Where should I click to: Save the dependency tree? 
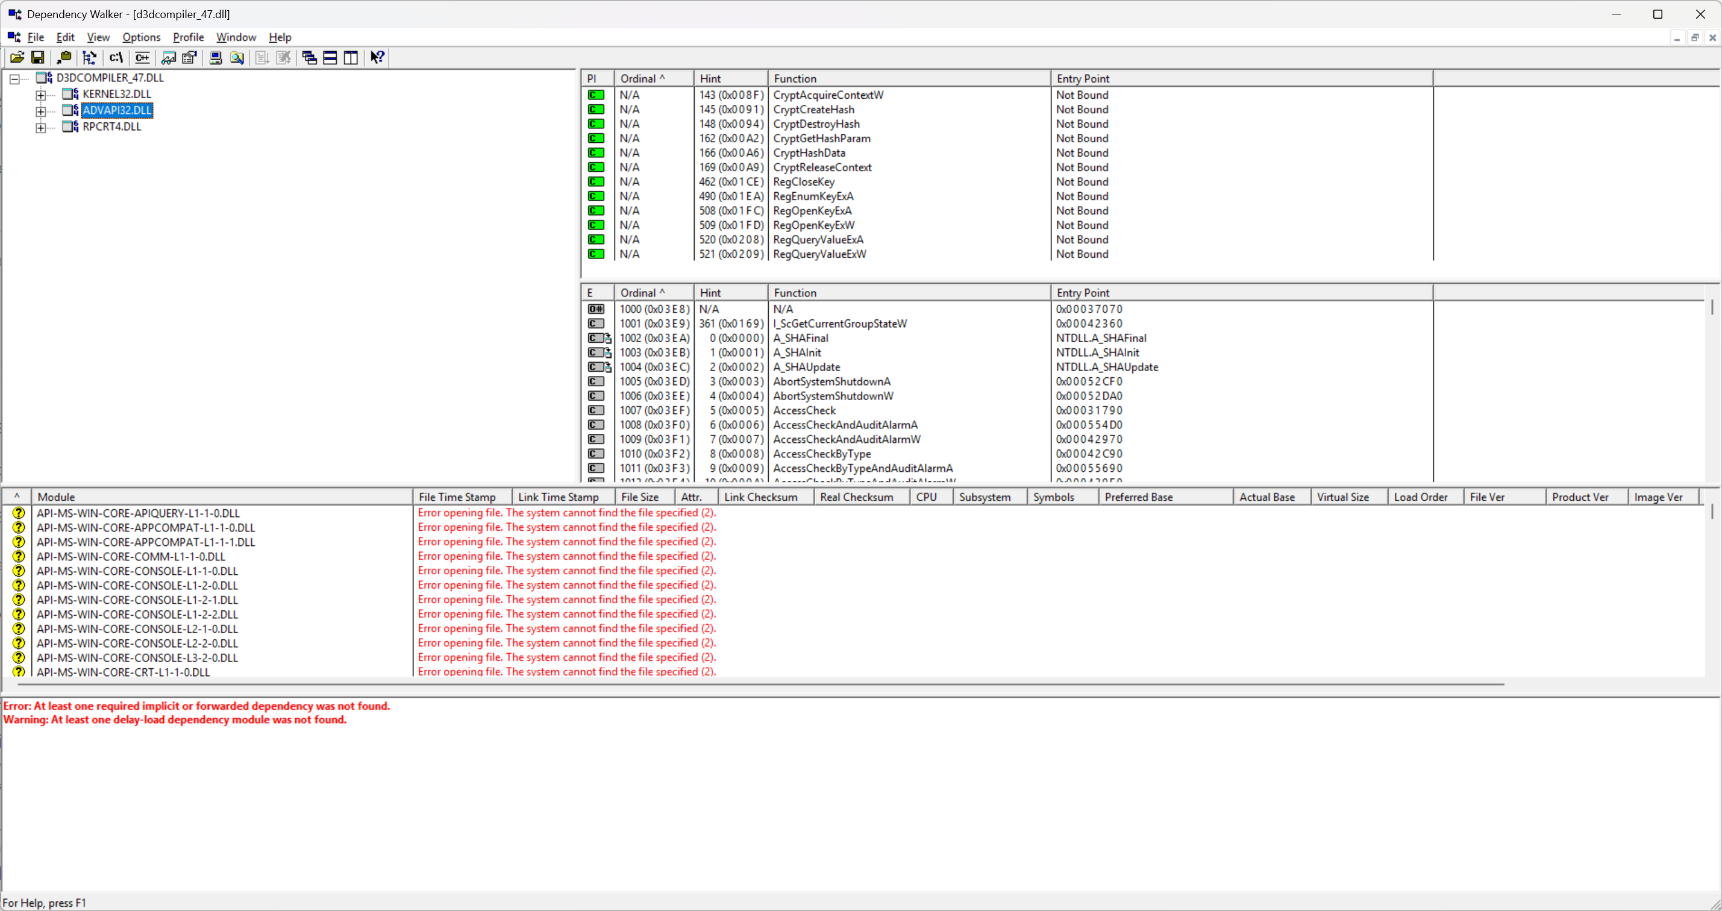pyautogui.click(x=38, y=57)
